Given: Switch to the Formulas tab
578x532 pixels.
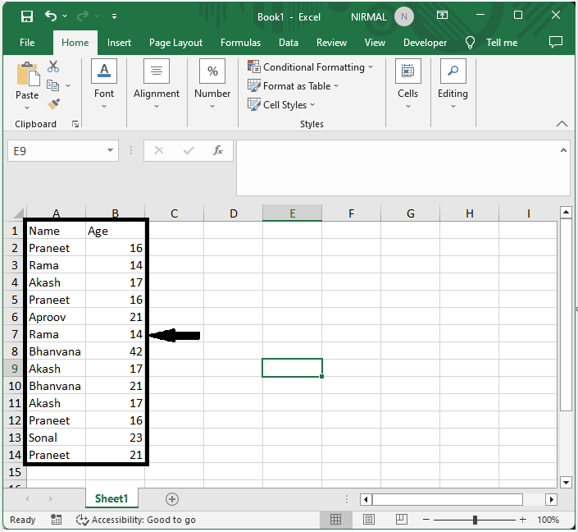Looking at the screenshot, I should tap(240, 43).
